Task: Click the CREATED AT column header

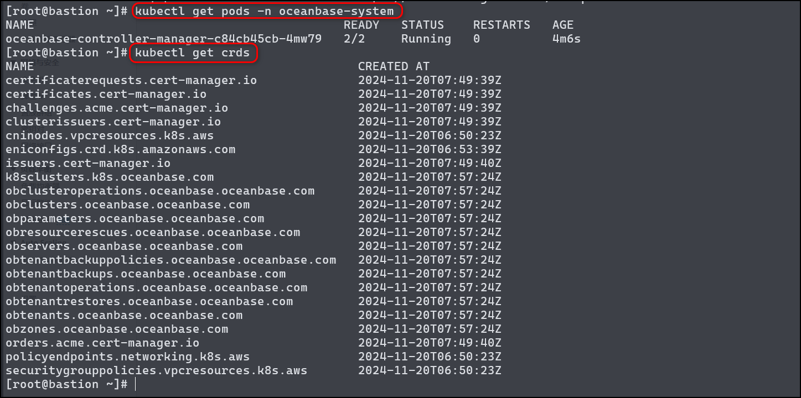Action: coord(394,66)
